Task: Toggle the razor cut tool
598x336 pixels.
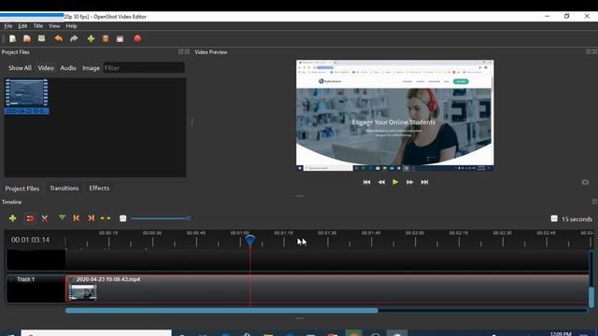Action: (x=45, y=218)
